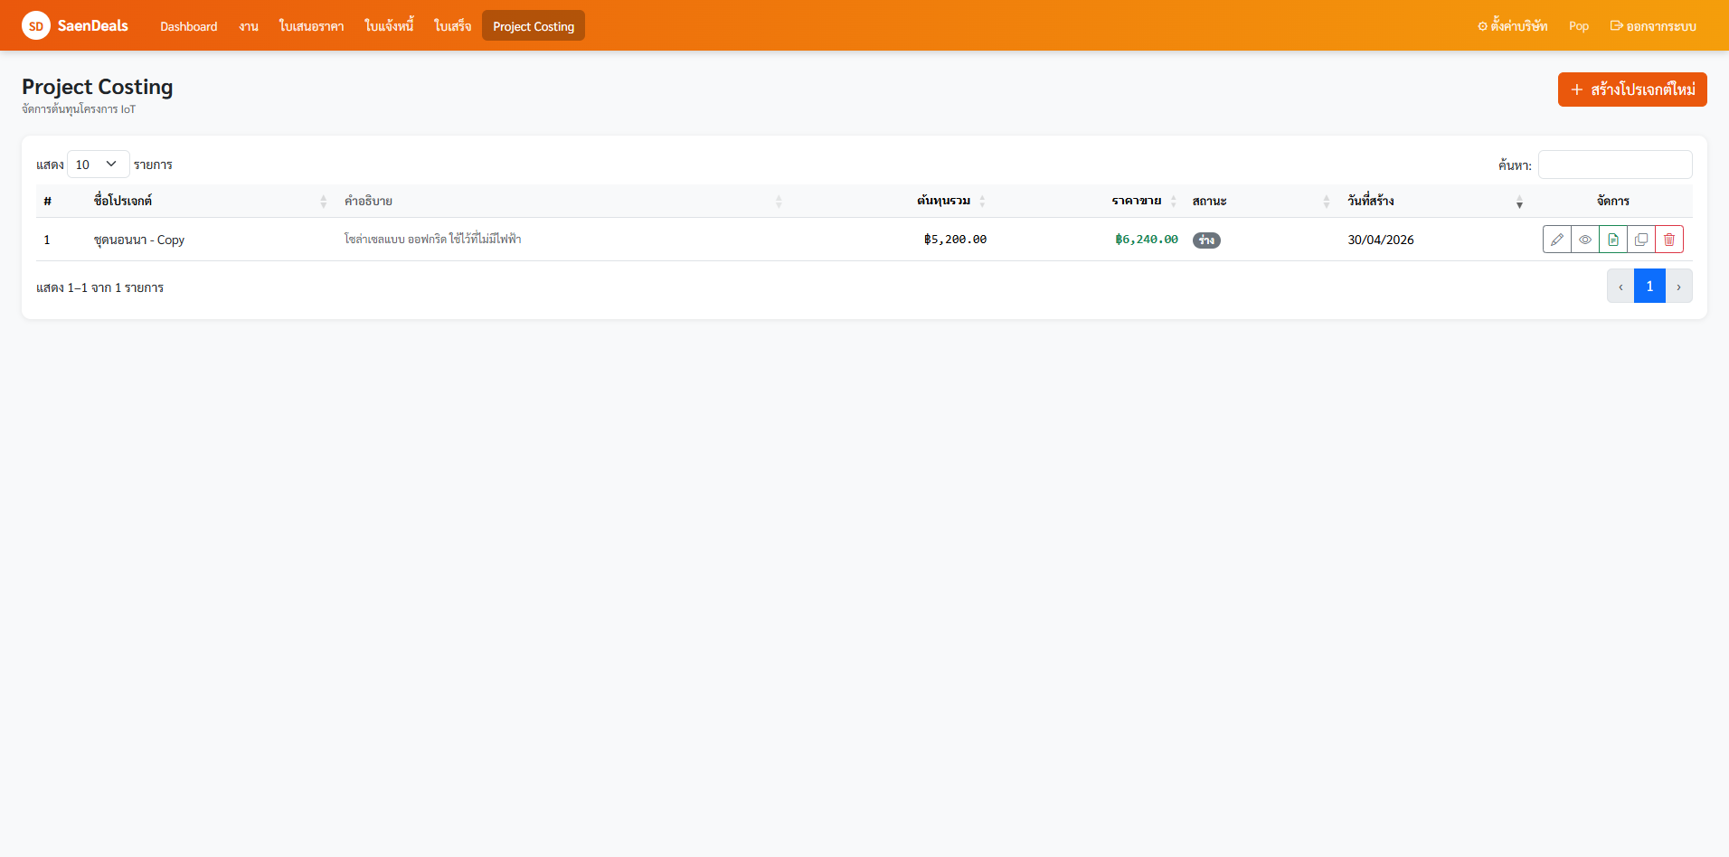Click the ค้นหา search input field

pos(1615,165)
